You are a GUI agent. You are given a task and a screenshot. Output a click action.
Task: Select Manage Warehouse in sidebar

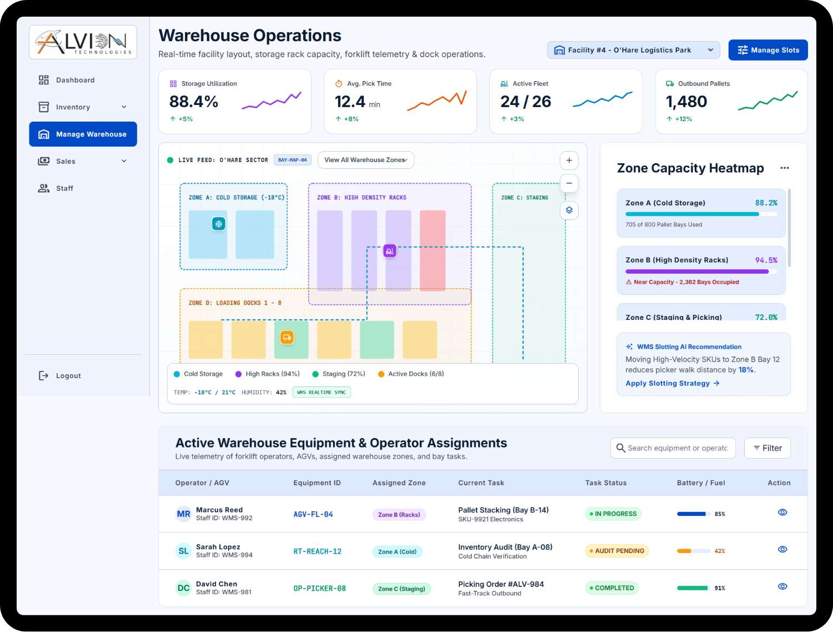click(83, 134)
